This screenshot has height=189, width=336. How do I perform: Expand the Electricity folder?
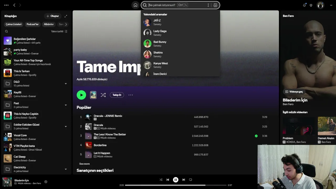66,169
